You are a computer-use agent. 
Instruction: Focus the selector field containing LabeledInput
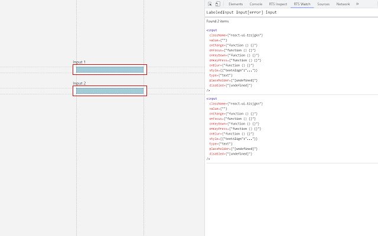pos(291,12)
